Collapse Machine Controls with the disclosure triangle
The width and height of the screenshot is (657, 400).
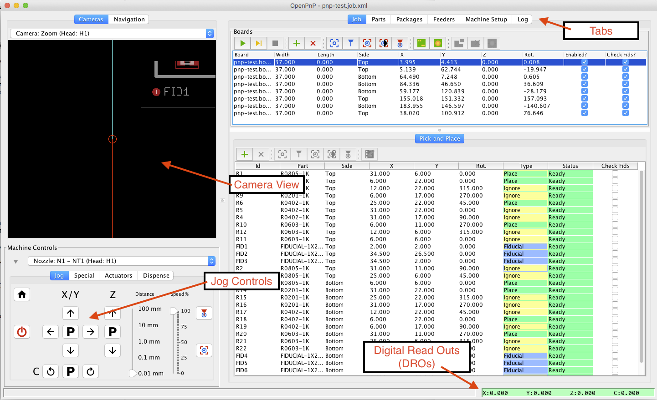[16, 262]
